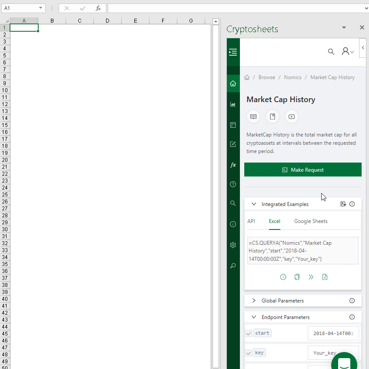This screenshot has height=369, width=369.
Task: Collapse the Integrated Examples section
Action: [253, 204]
